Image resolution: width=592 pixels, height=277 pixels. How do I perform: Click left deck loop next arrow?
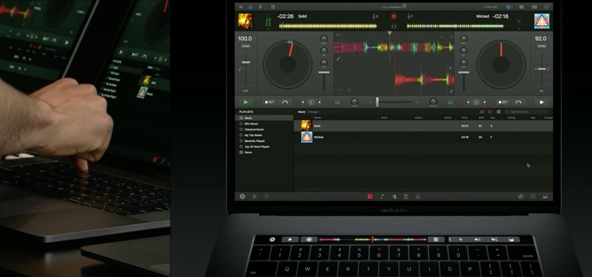point(320,102)
